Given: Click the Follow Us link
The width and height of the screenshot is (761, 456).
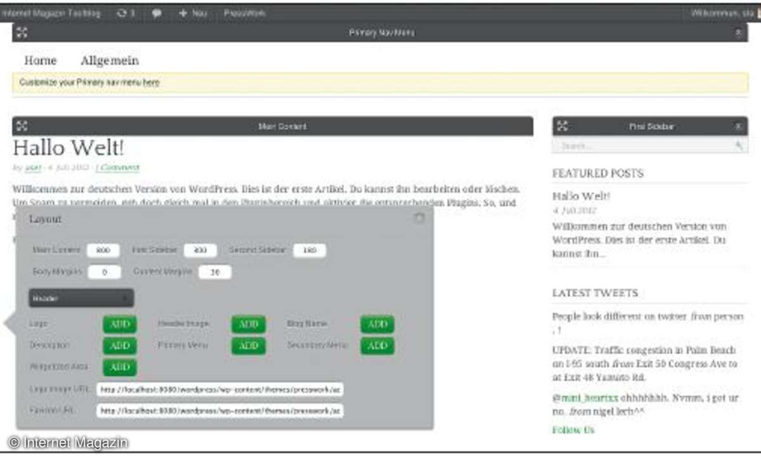Looking at the screenshot, I should coord(573,430).
